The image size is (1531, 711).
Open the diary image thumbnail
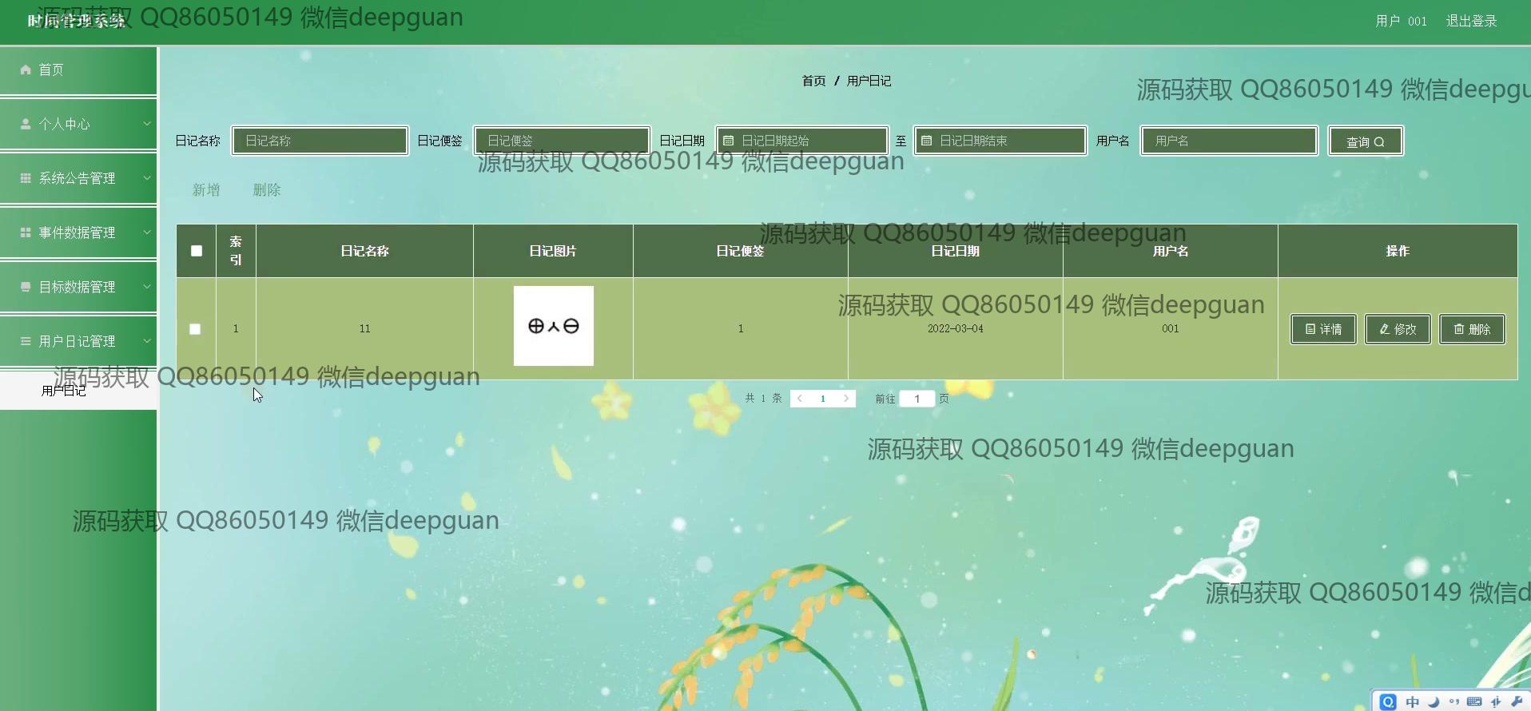click(x=553, y=326)
